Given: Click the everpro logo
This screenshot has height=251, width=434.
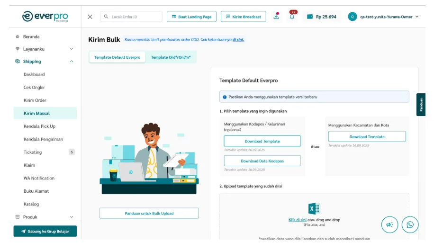Looking at the screenshot, I should click(x=45, y=16).
